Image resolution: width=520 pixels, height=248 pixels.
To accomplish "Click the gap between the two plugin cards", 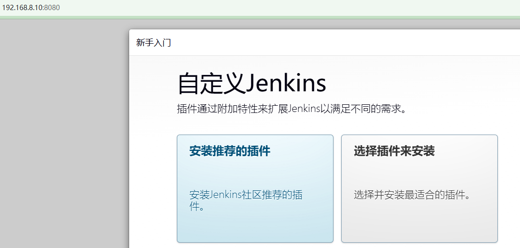I will point(337,188).
